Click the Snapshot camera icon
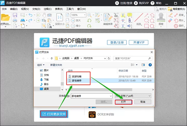 click(49, 15)
